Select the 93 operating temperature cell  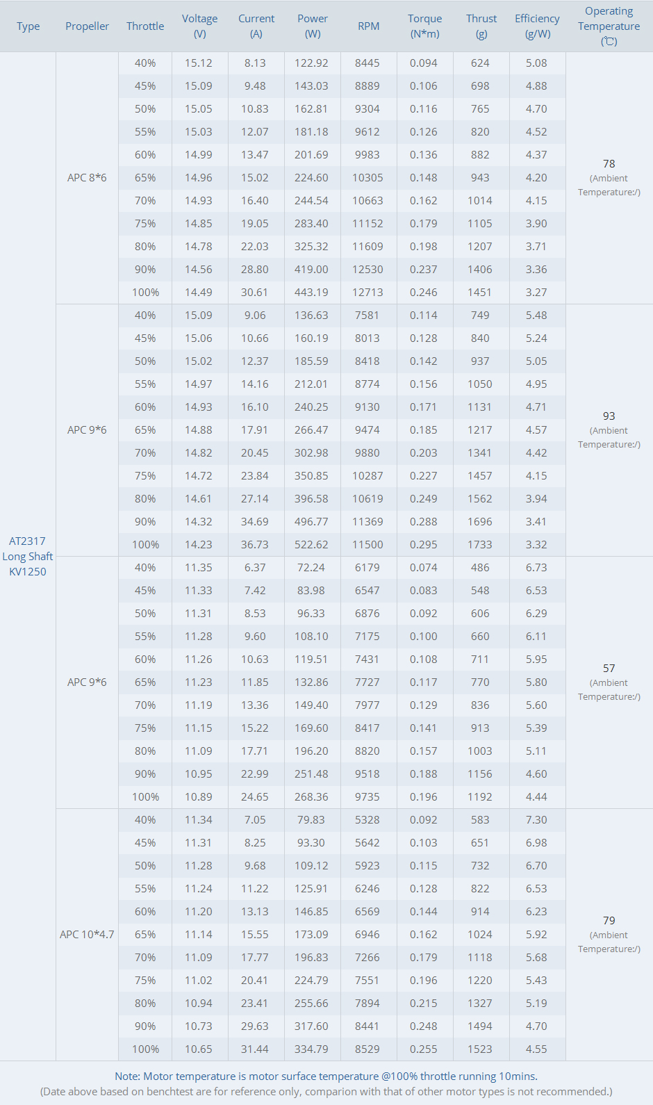(x=609, y=416)
